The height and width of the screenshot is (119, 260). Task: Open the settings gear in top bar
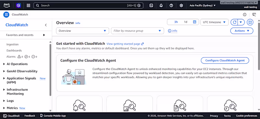[x=181, y=6]
